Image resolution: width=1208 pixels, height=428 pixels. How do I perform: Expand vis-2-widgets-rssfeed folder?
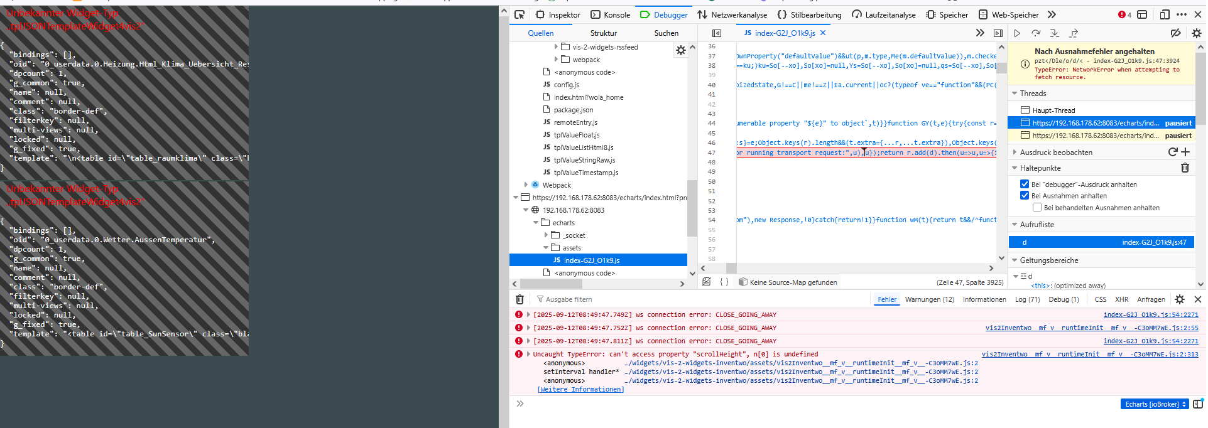pyautogui.click(x=556, y=46)
